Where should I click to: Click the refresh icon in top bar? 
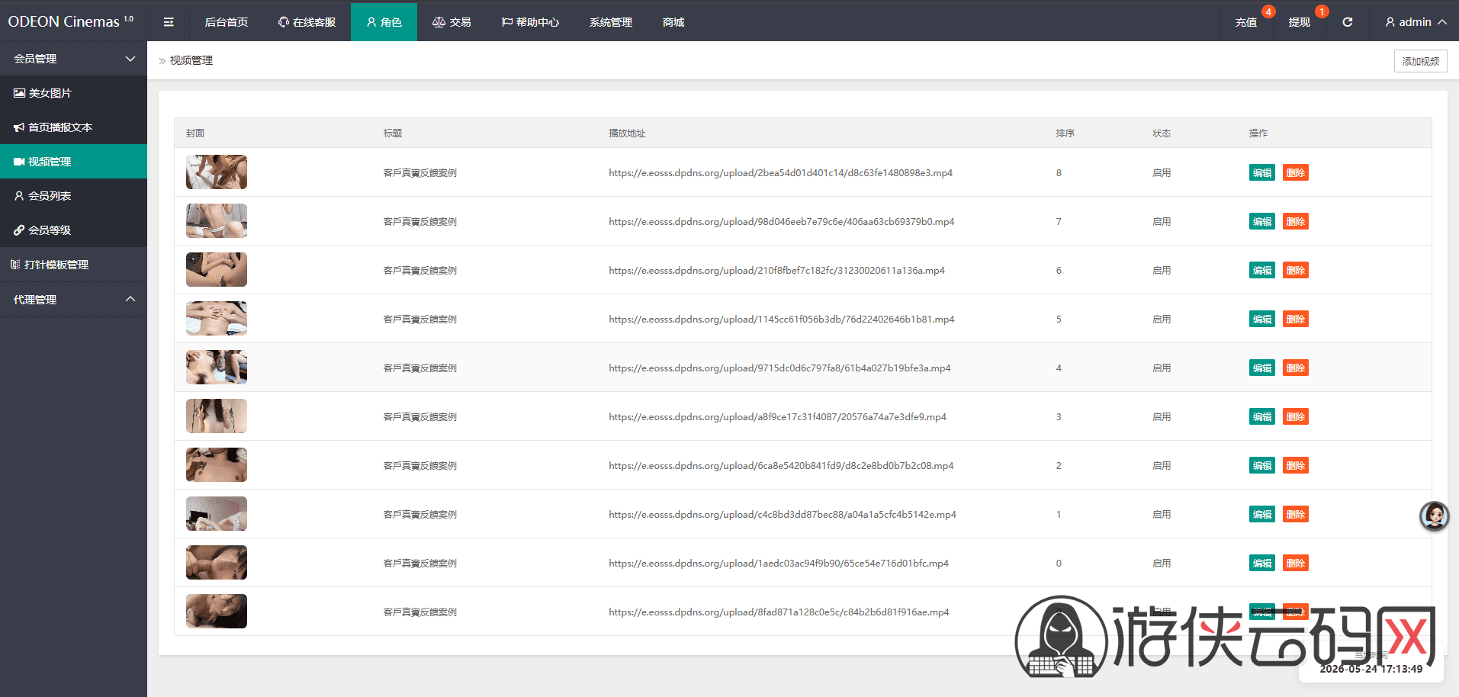[x=1348, y=22]
